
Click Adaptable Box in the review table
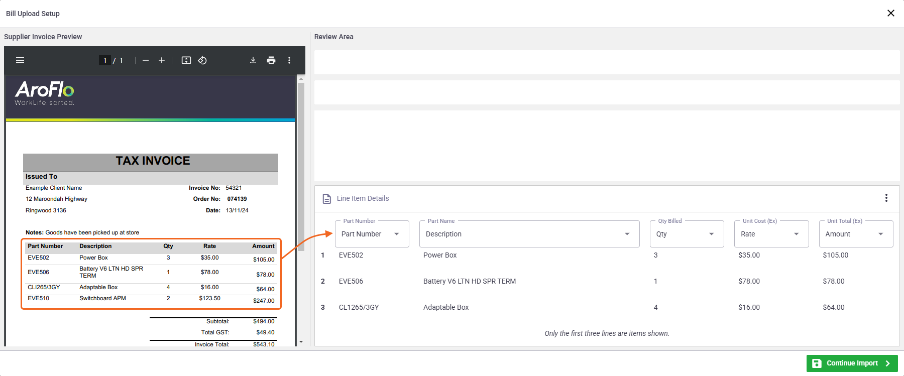[446, 307]
